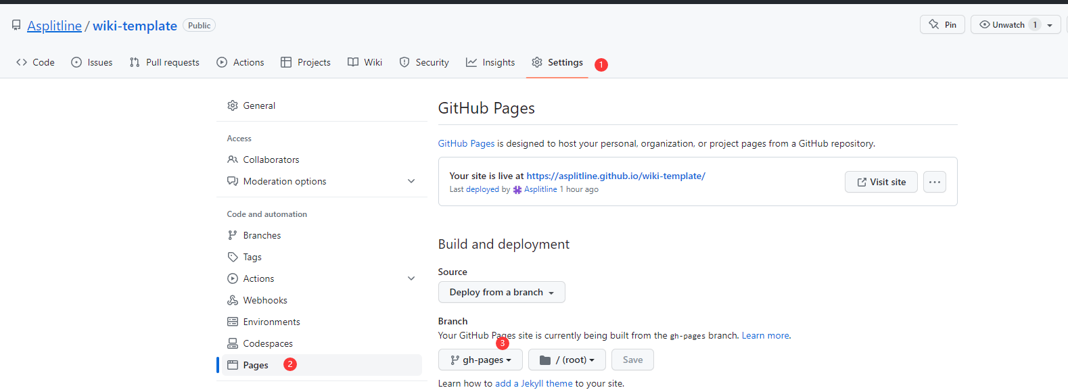This screenshot has width=1068, height=392.
Task: Expand the sidebar Actions chevron
Action: point(411,278)
